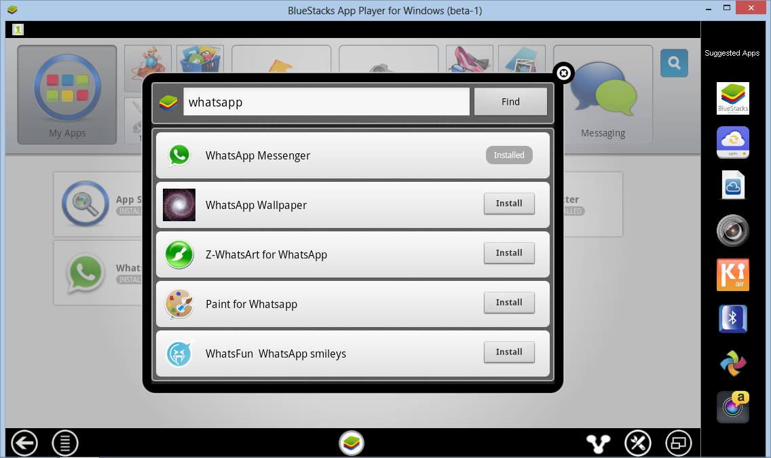Open pinwheel suggested app icon
The height and width of the screenshot is (458, 771).
coord(732,363)
